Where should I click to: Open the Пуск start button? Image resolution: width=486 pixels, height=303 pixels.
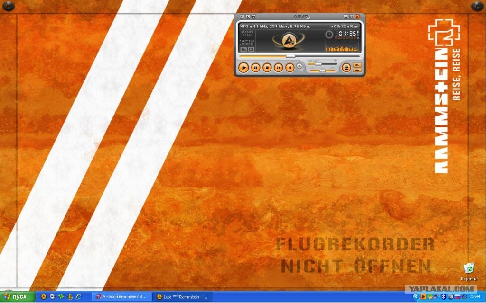18,297
